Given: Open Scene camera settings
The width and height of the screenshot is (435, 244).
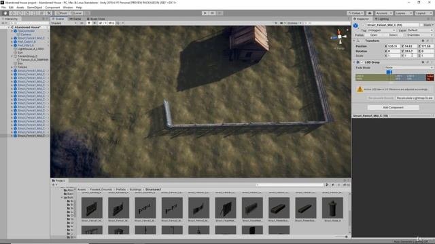Looking at the screenshot, I should (x=282, y=23).
